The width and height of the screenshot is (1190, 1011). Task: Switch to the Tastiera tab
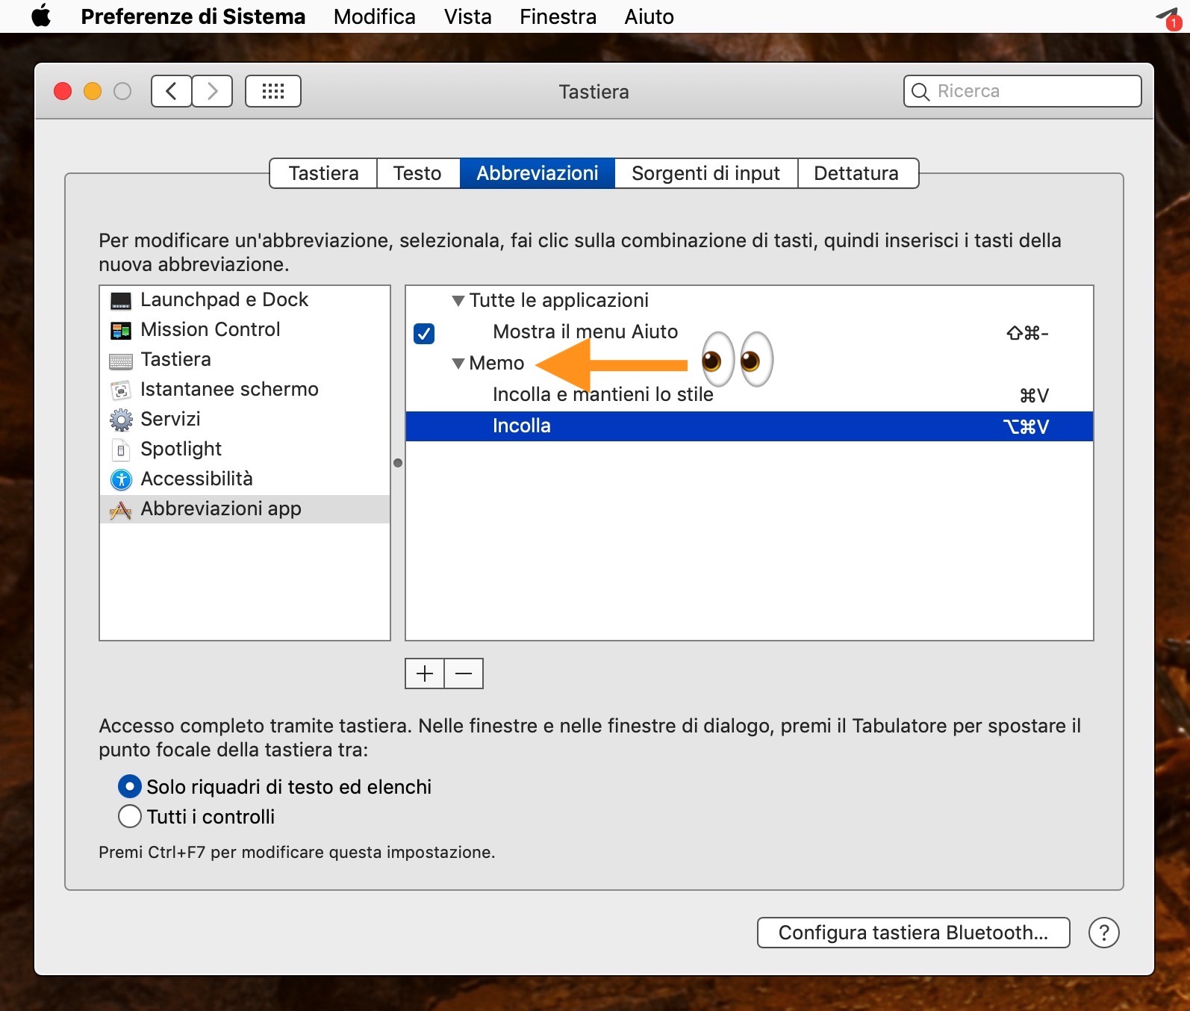[323, 173]
